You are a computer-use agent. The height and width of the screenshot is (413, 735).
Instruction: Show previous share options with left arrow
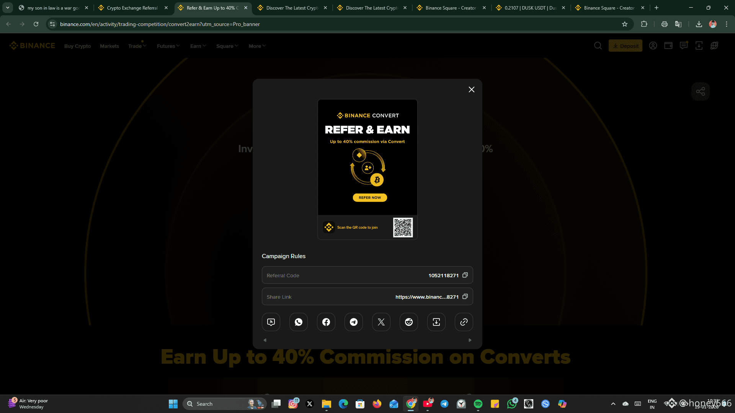pos(265,340)
